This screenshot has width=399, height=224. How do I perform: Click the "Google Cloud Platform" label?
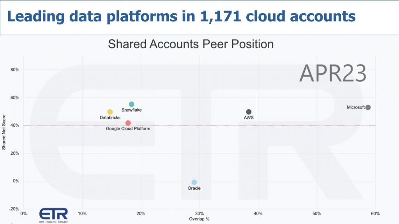point(128,129)
